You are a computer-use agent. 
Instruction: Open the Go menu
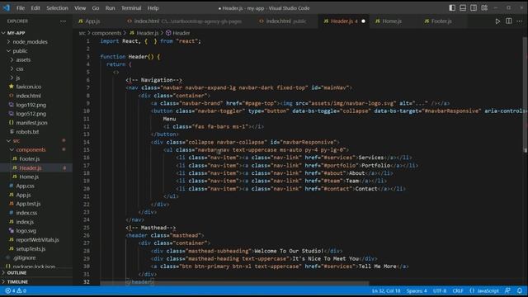96,8
